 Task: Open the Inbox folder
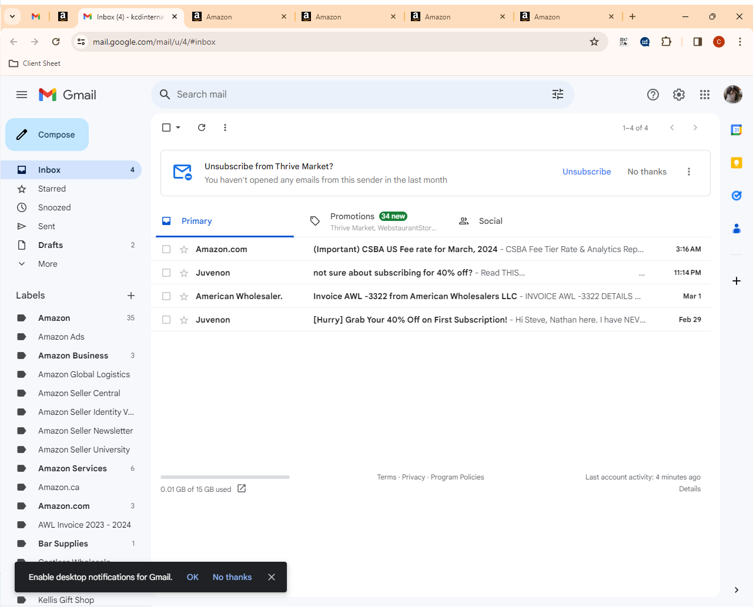pos(71,170)
